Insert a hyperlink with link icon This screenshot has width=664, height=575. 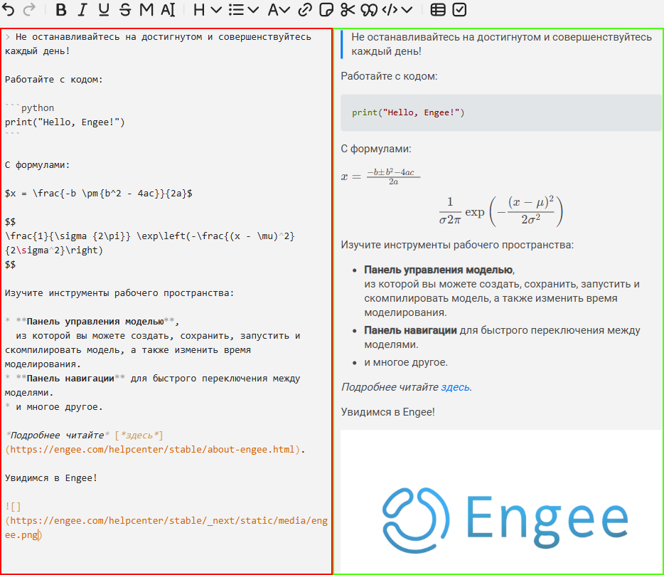click(305, 9)
